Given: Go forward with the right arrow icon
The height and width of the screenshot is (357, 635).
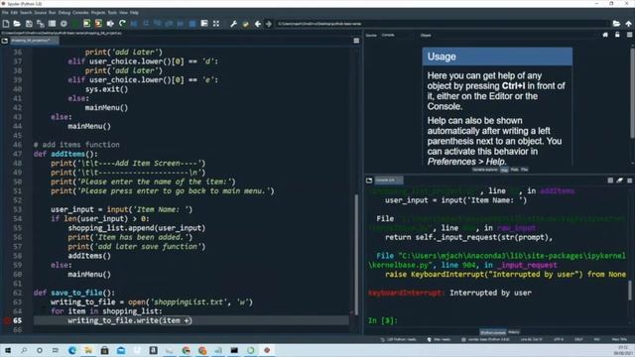Looking at the screenshot, I should click(x=269, y=24).
